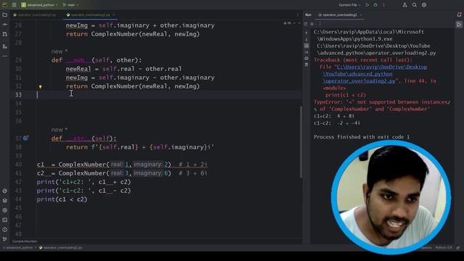Screen dimensions: 464x261
Task: Clear all Run console output trash icon
Action: pyautogui.click(x=307, y=65)
